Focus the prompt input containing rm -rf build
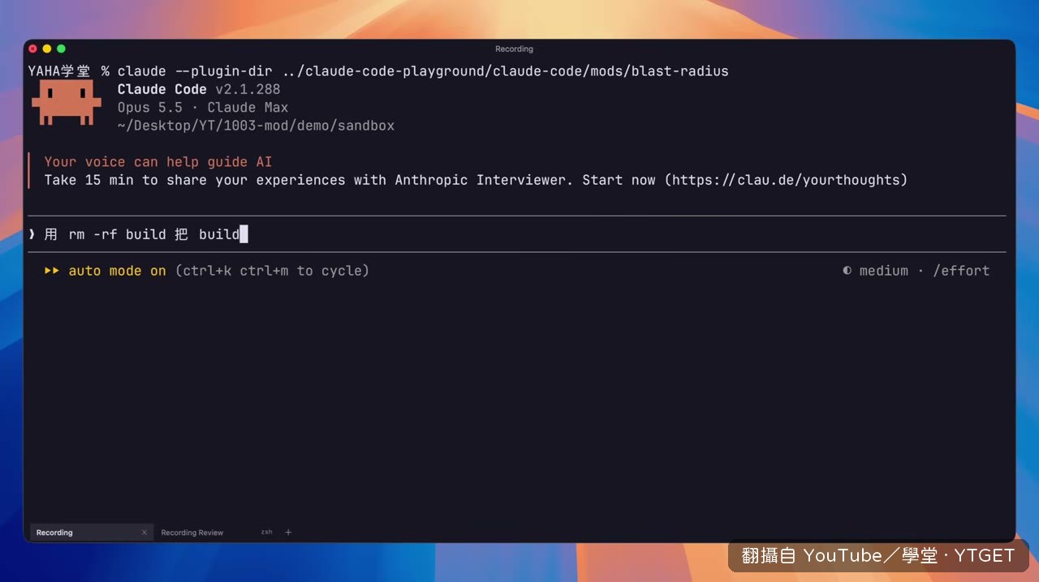Image resolution: width=1039 pixels, height=582 pixels. 517,234
